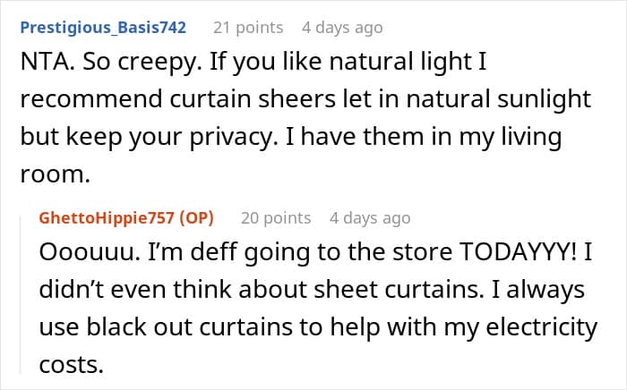The width and height of the screenshot is (627, 390).
Task: Click the 20 points score
Action: [x=276, y=218]
